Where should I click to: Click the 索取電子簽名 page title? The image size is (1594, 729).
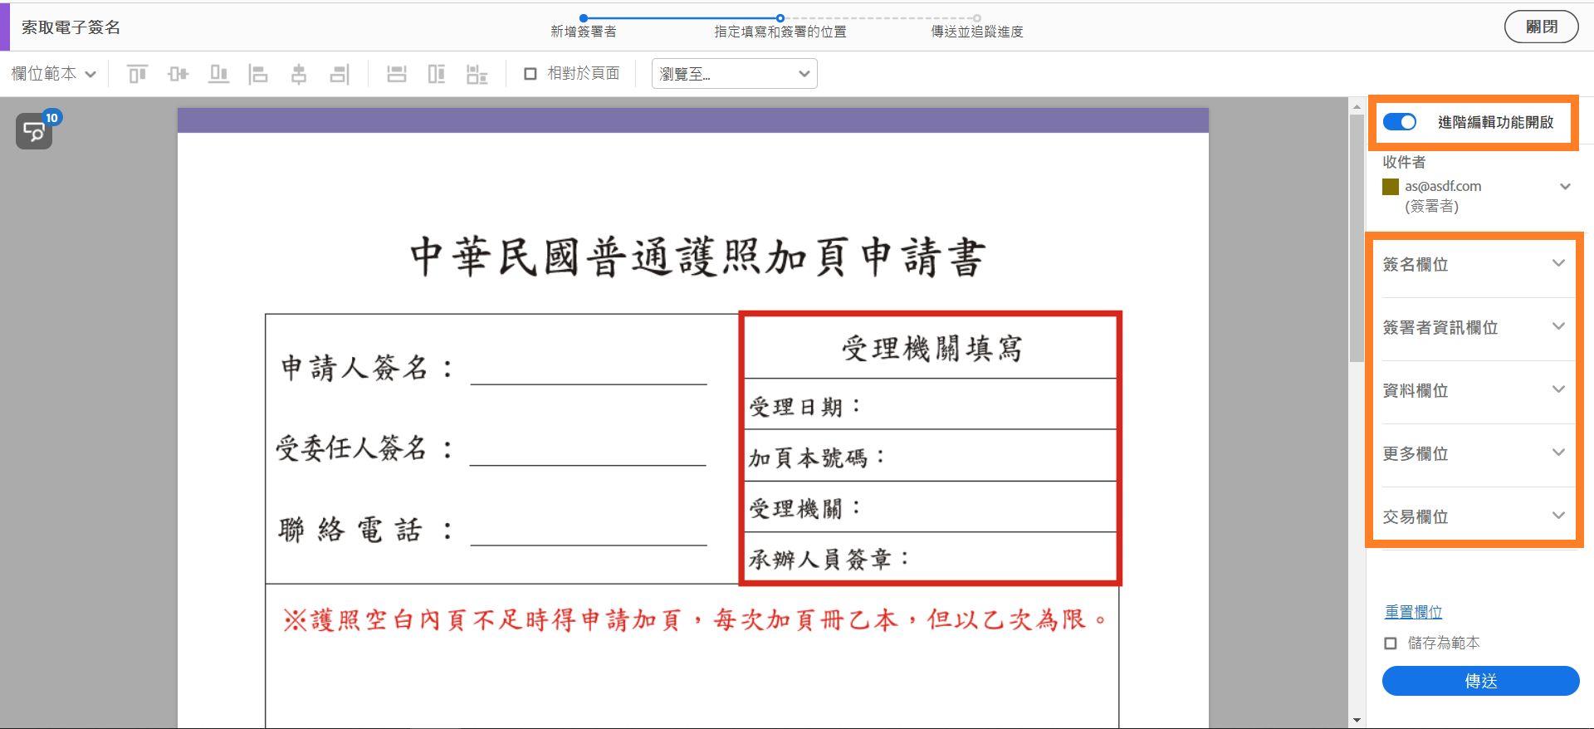click(x=71, y=27)
